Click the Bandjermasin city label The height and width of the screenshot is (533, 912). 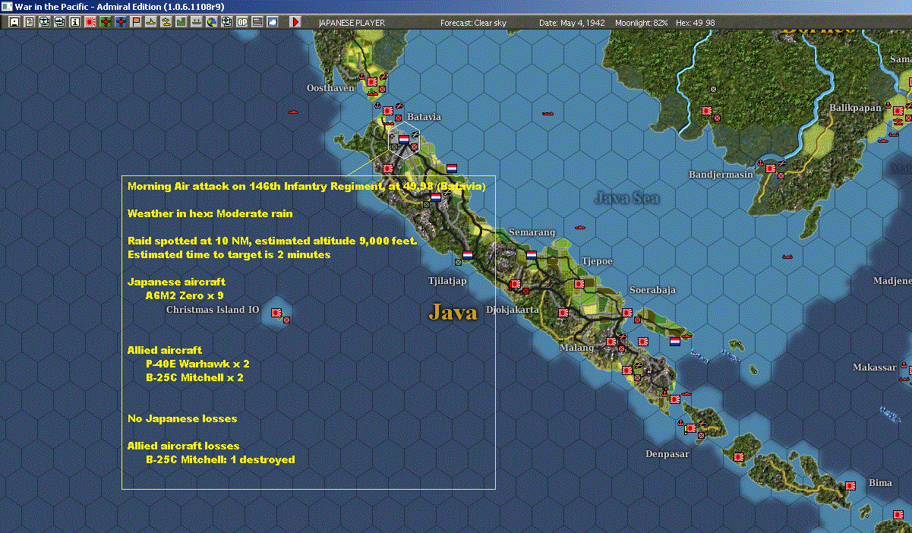pos(721,175)
